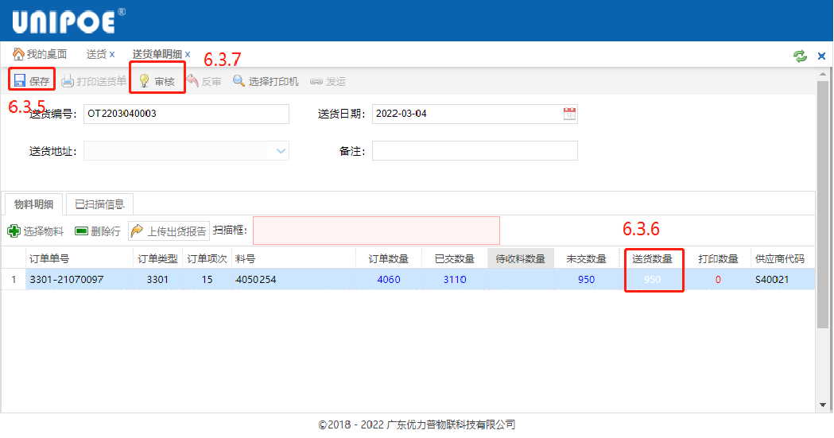
Task: Click the Save (保存) floppy disk icon
Action: coord(20,81)
